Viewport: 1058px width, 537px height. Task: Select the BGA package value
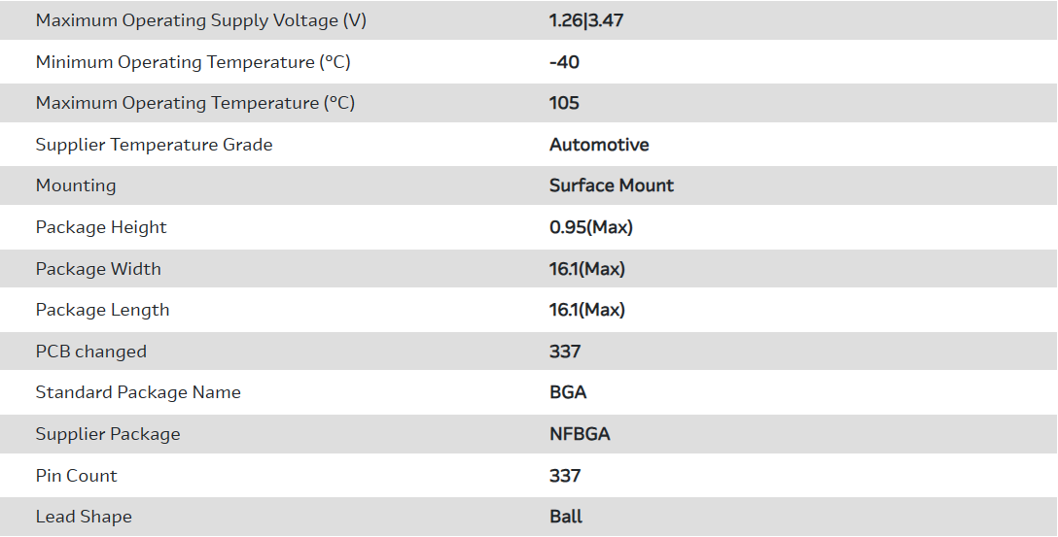(x=568, y=392)
